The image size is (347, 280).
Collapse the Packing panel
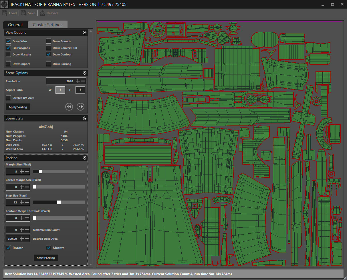[x=84, y=158]
